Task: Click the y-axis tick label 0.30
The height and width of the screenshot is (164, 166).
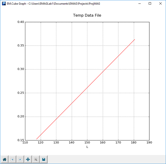Action: click(x=21, y=69)
